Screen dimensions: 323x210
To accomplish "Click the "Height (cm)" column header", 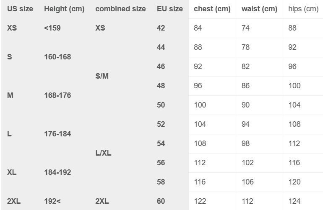I will point(64,9).
